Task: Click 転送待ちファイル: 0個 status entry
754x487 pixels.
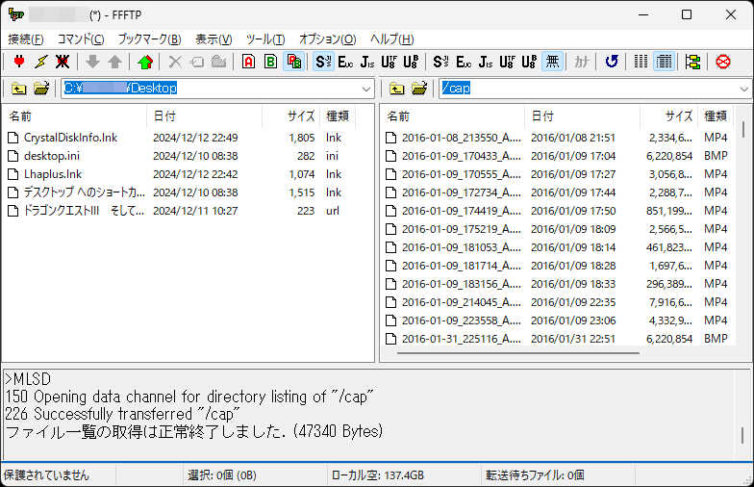Action: pyautogui.click(x=535, y=475)
